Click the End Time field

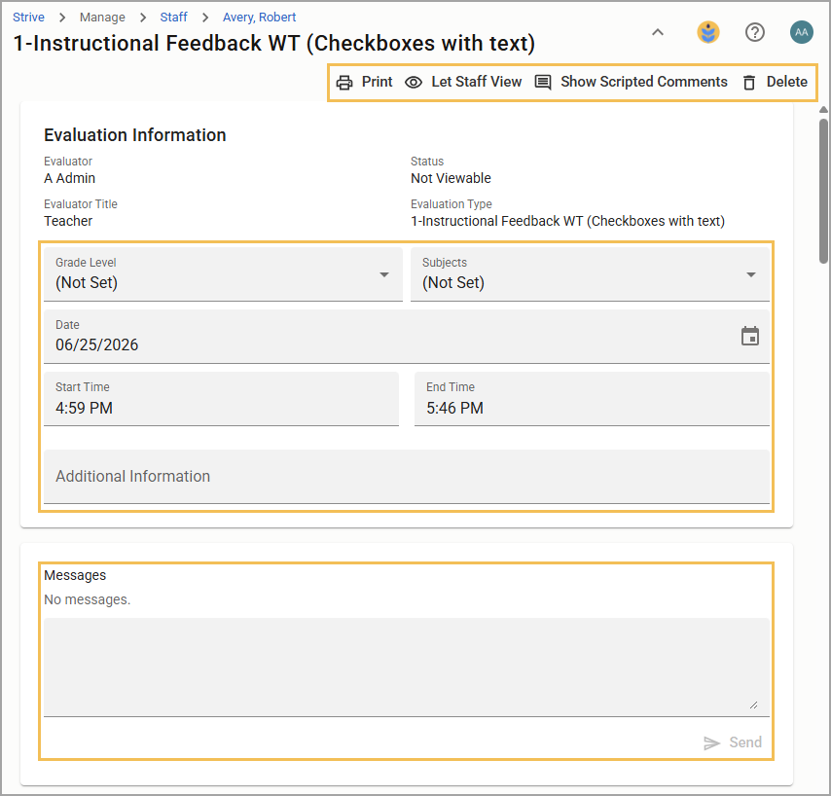[592, 399]
